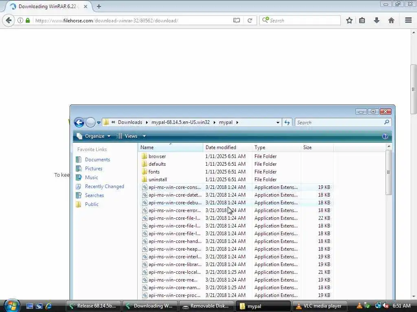Open Documents favorite link
This screenshot has width=417, height=312.
[x=97, y=159]
